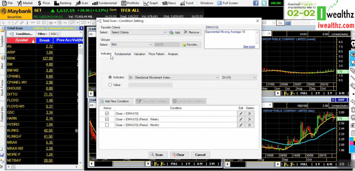Select the crosshair cursor tool
Viewport: 355px width, 171px height.
9,22
